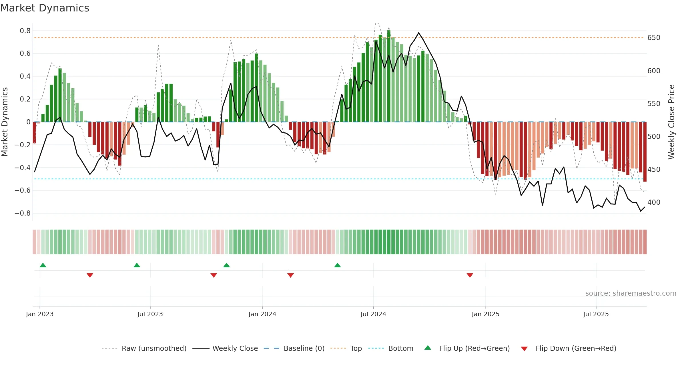Click the source: sharemaestro.com text
Viewport: 686px width, 386px height.
631,293
